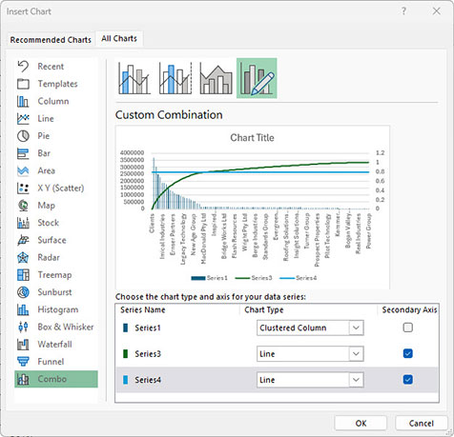Select the Series4 row name
The height and width of the screenshot is (437, 454).
(x=148, y=380)
